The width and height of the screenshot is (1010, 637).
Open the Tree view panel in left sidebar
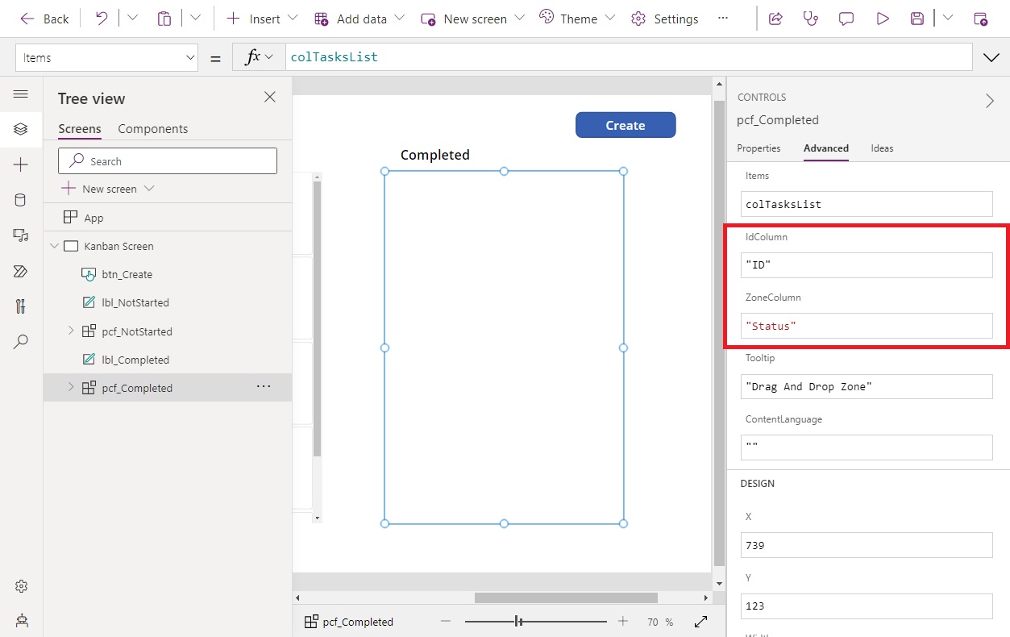click(21, 129)
